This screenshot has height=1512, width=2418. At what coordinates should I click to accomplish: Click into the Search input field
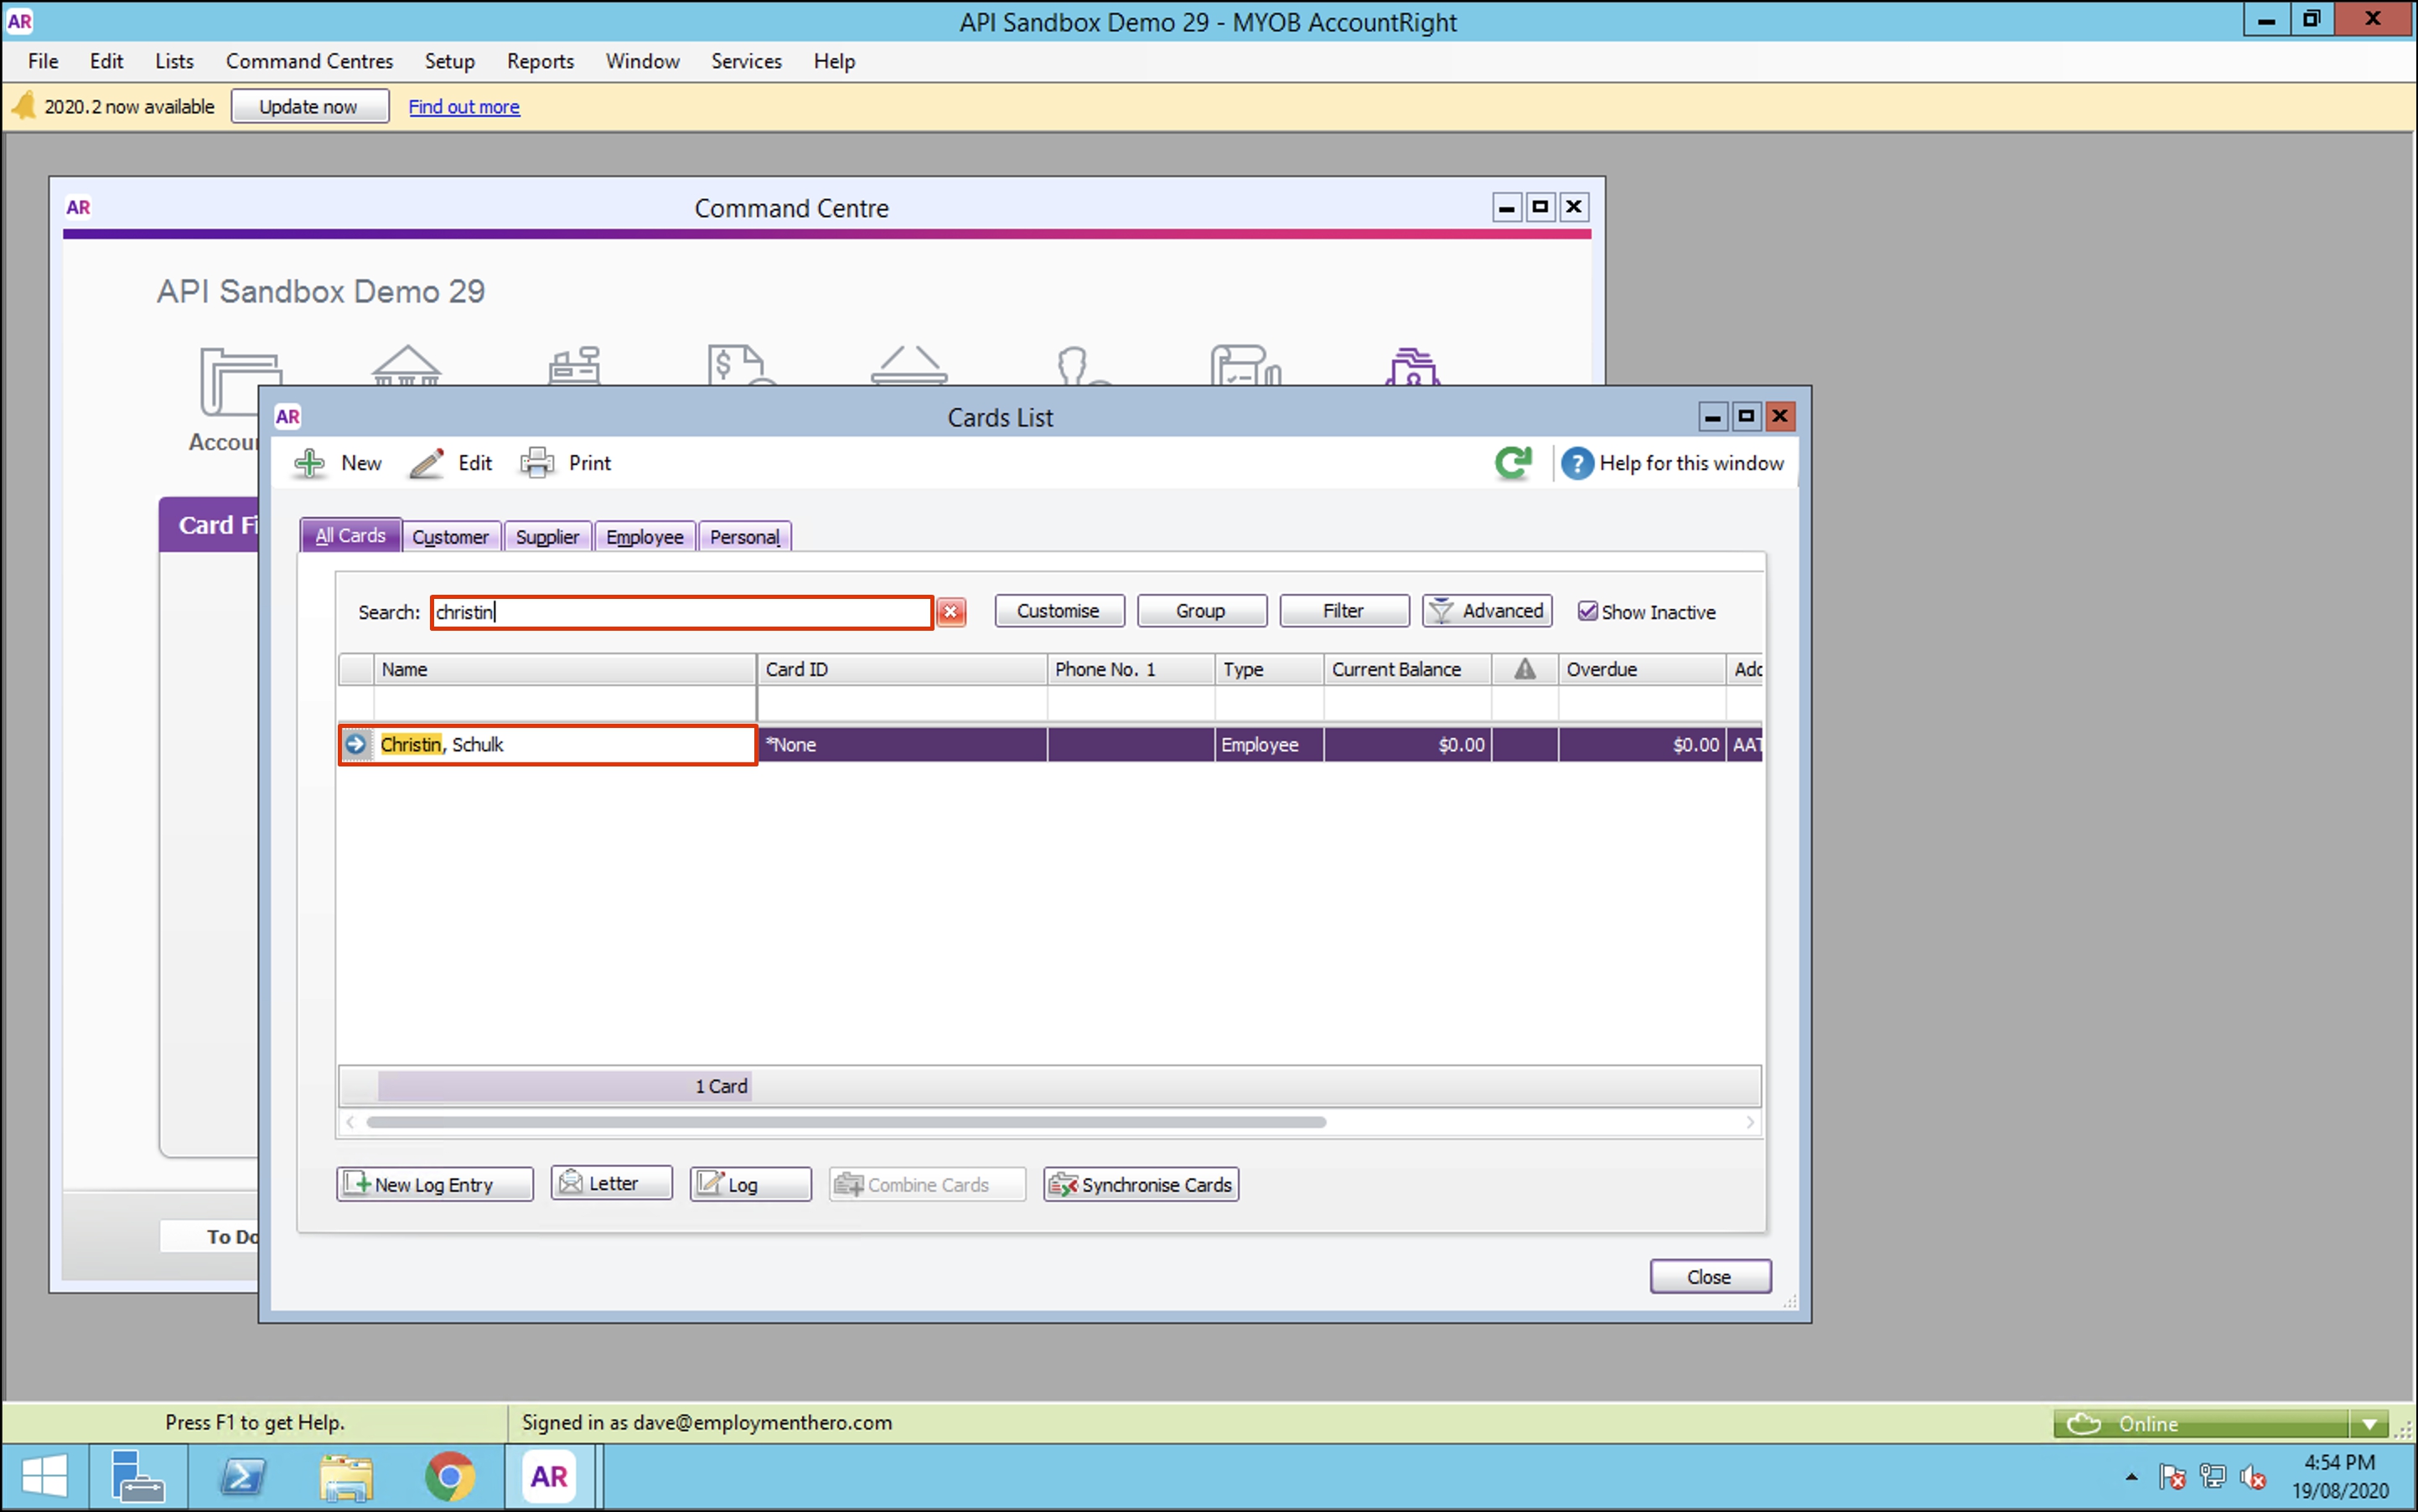(x=681, y=612)
